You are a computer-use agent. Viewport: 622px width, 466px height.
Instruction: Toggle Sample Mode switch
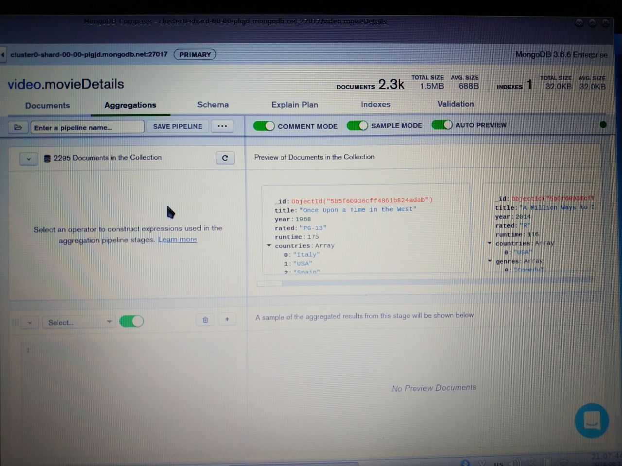(357, 126)
